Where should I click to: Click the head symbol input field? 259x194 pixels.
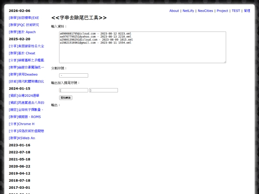[x=73, y=90]
